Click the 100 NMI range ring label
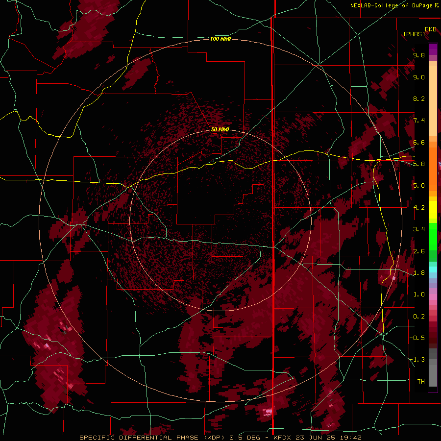The image size is (441, 441). click(x=220, y=39)
